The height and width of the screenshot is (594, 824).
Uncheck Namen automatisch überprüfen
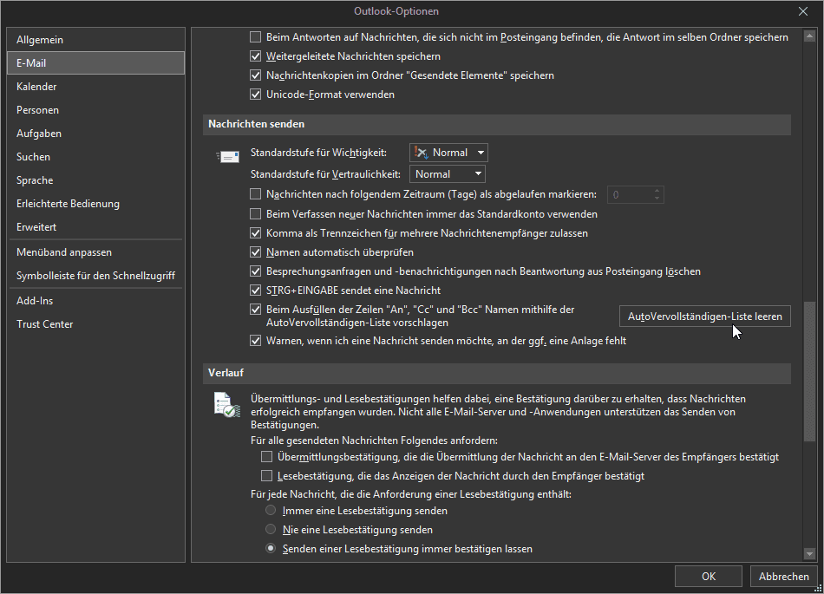point(255,252)
